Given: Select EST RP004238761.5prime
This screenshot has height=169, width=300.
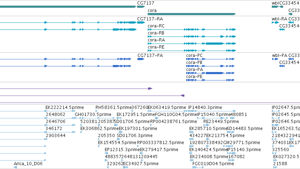Looking at the screenshot, I should (x=173, y=122).
